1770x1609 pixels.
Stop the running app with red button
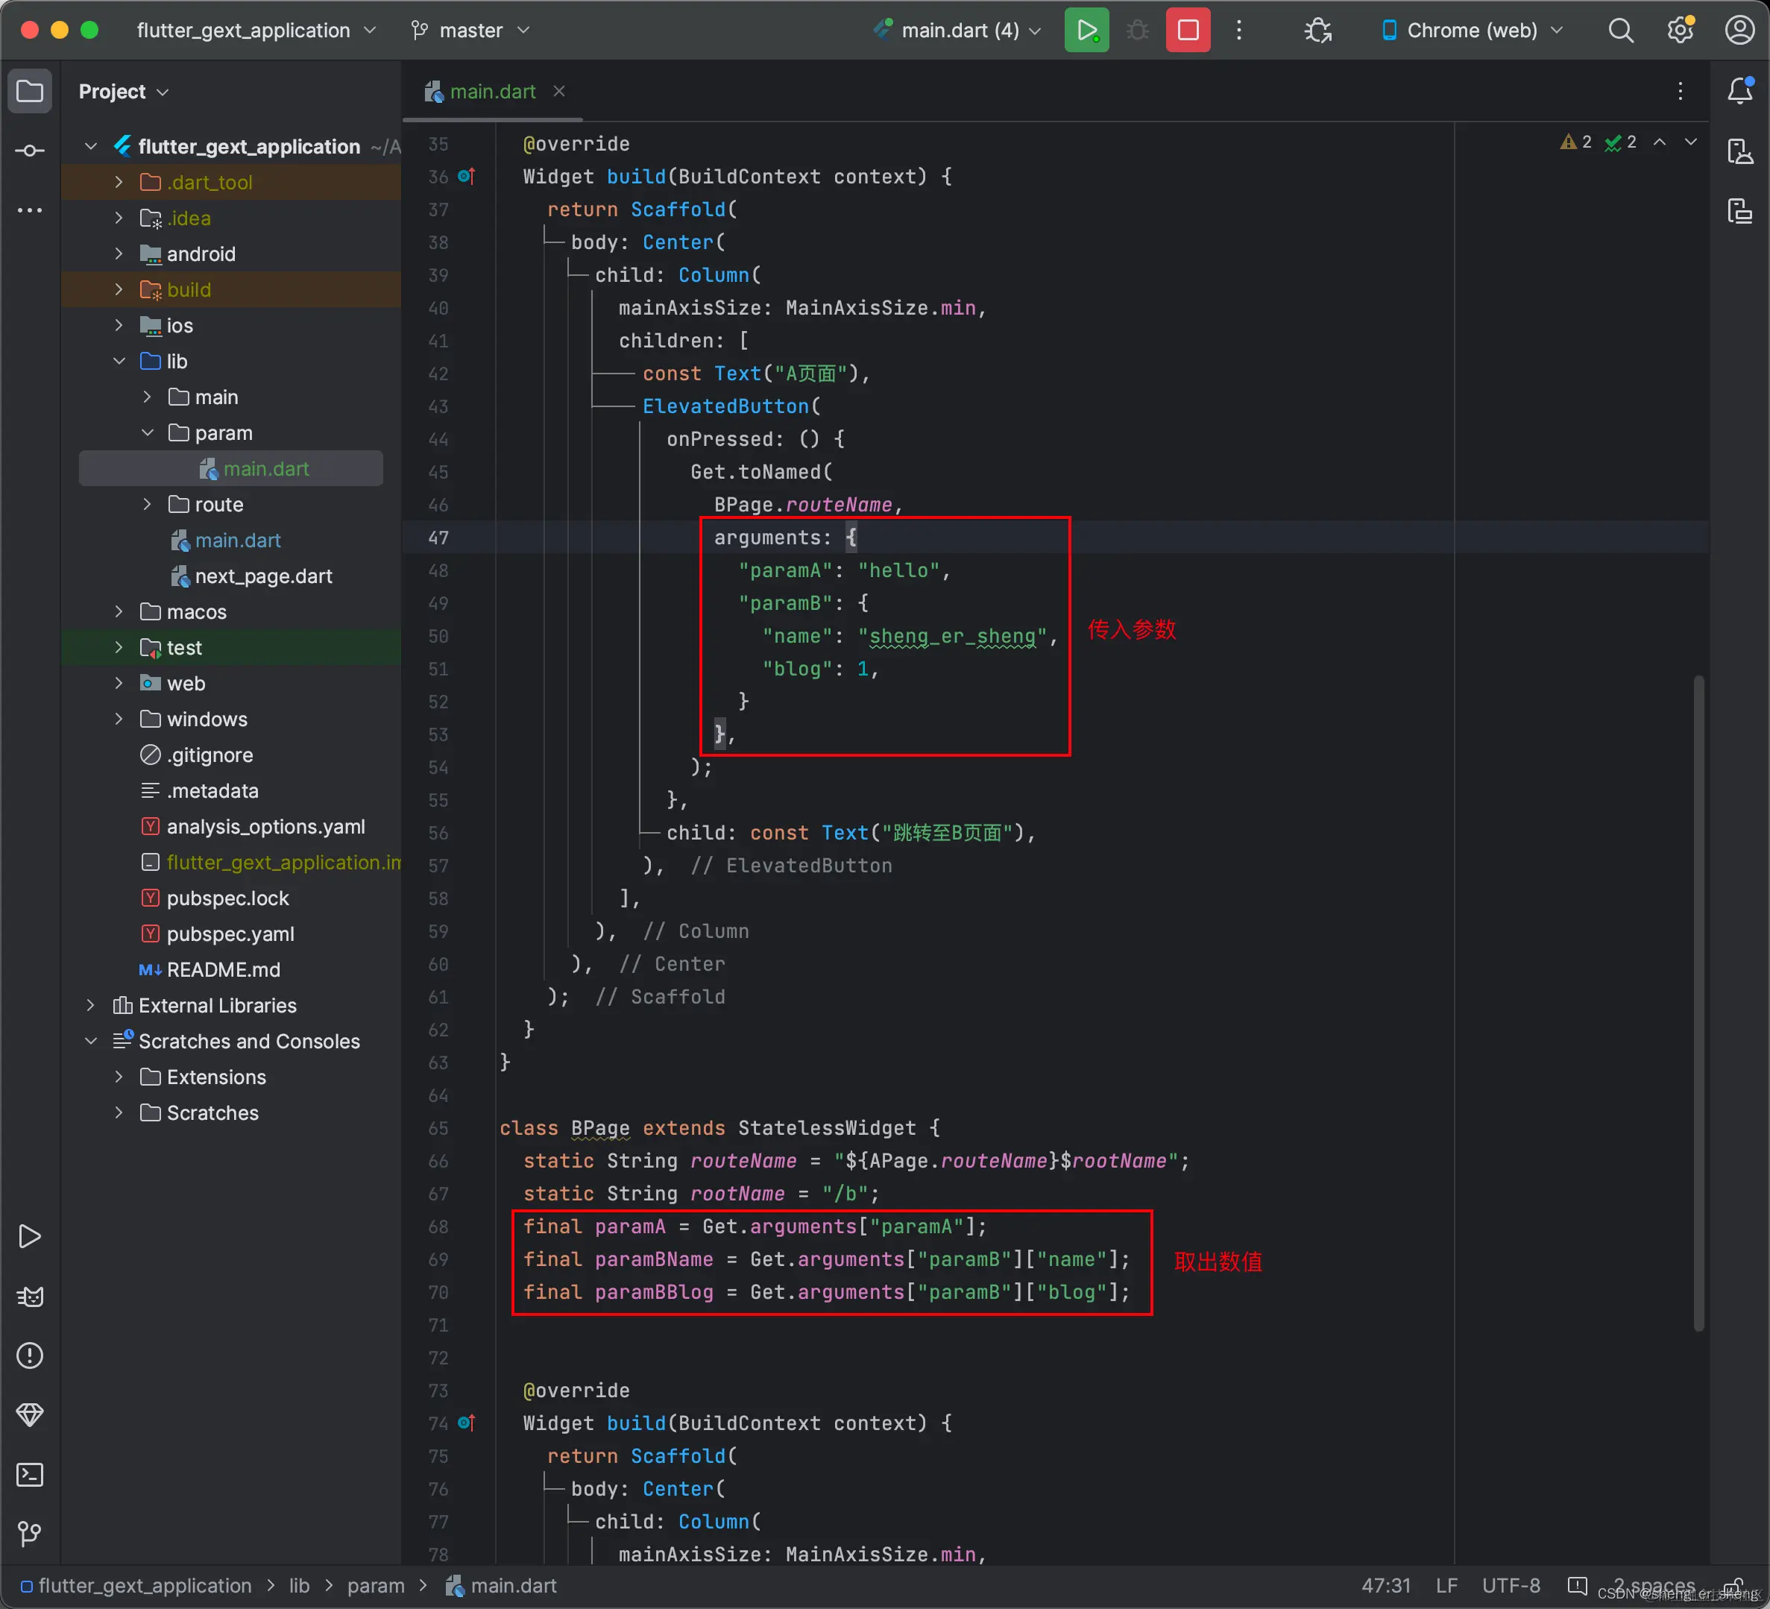(1187, 31)
